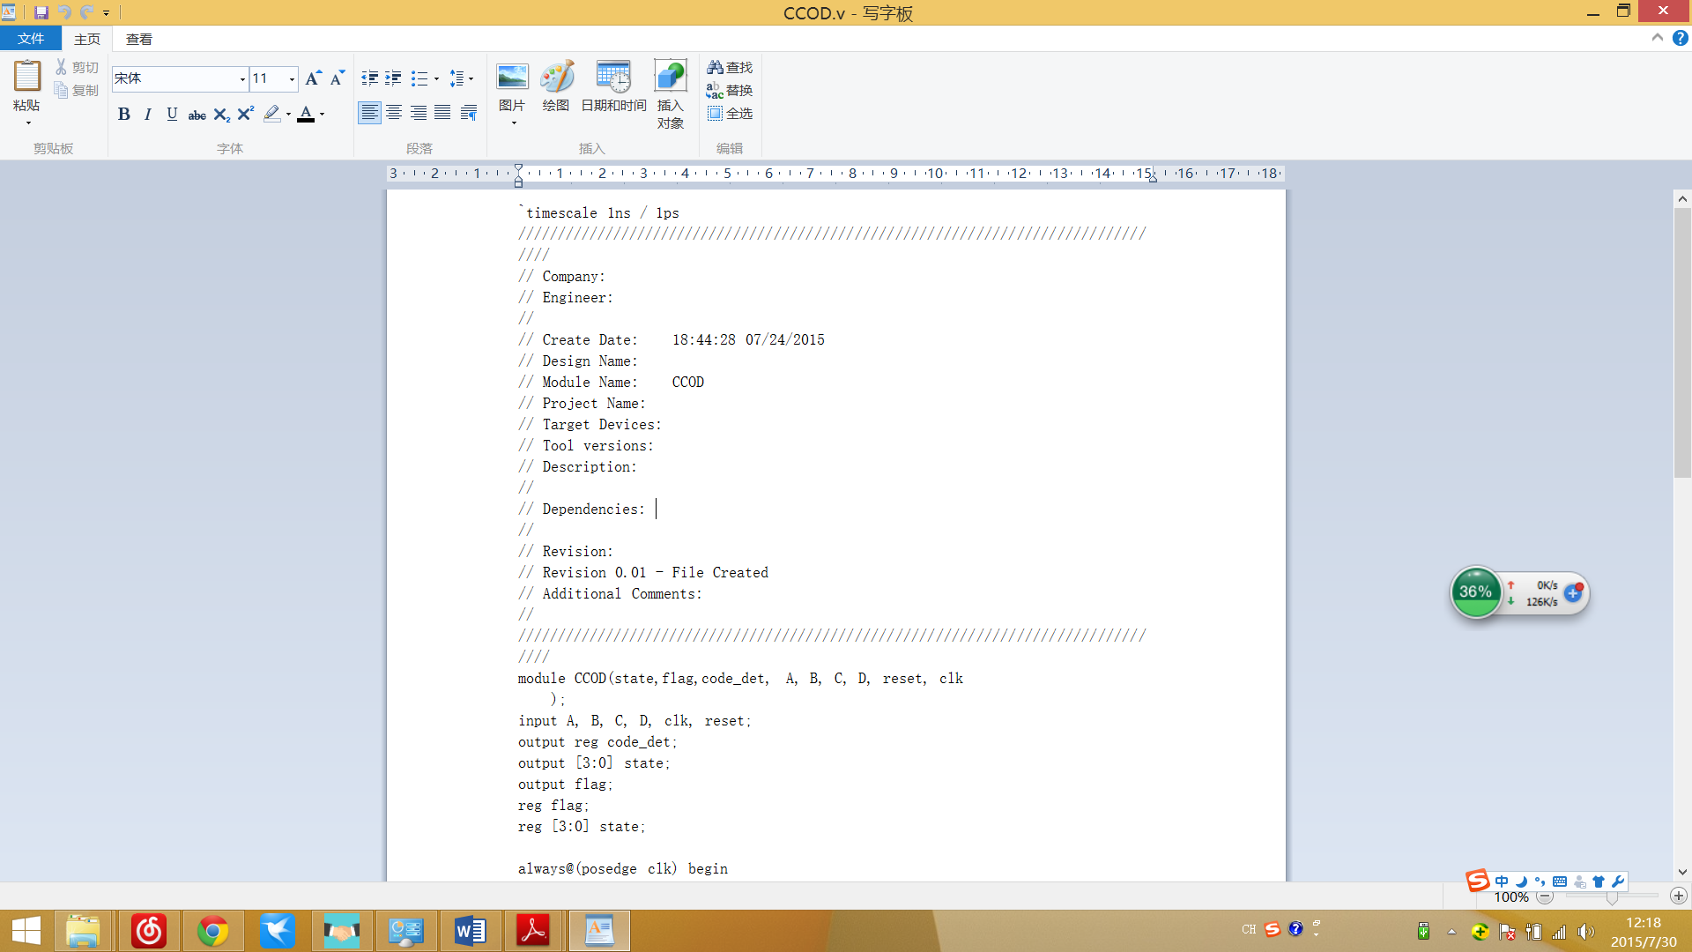This screenshot has height=952, width=1692.
Task: Click the start bulleted list icon
Action: coord(419,78)
